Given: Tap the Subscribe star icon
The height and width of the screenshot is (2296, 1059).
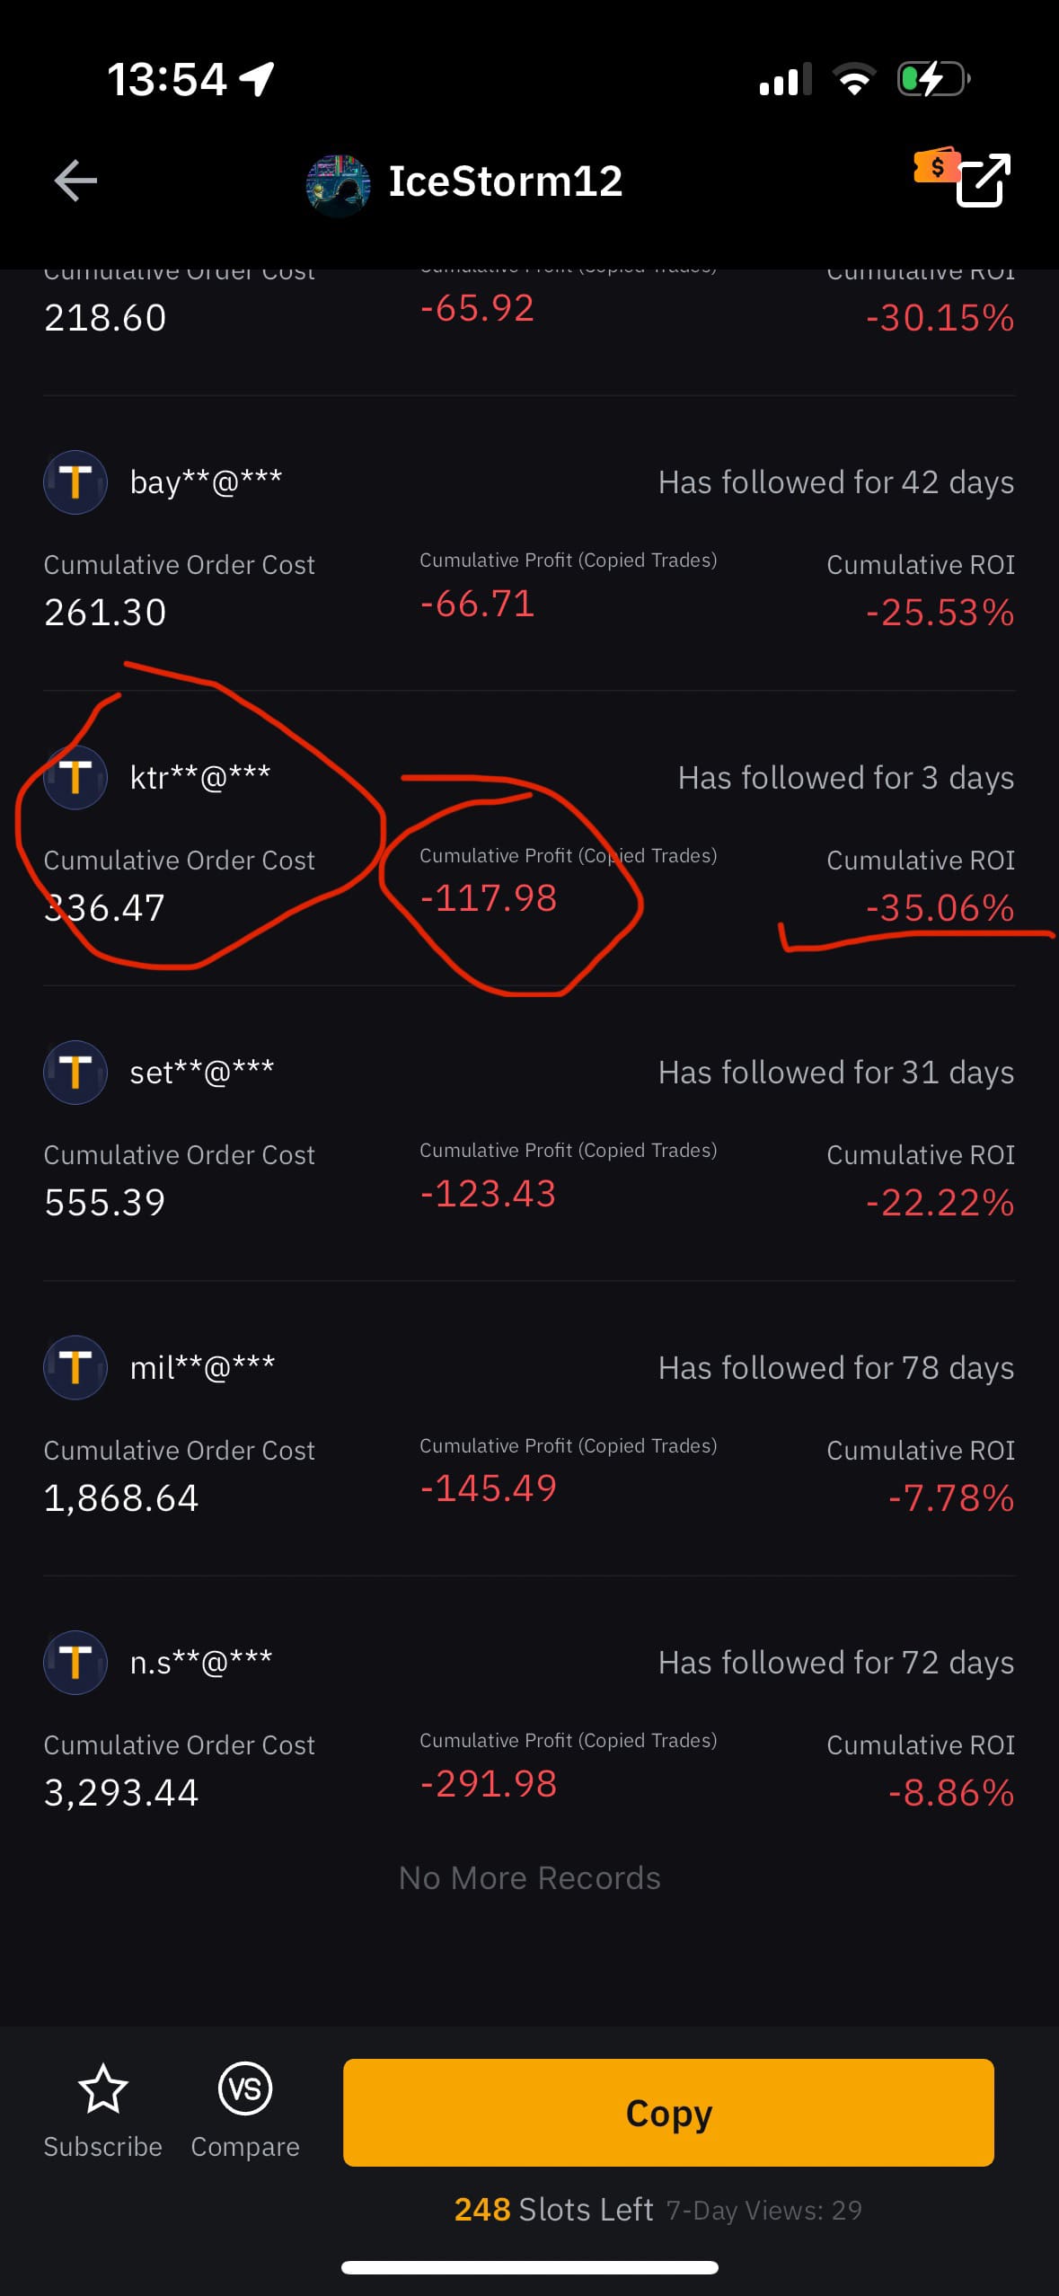Looking at the screenshot, I should pos(102,2089).
